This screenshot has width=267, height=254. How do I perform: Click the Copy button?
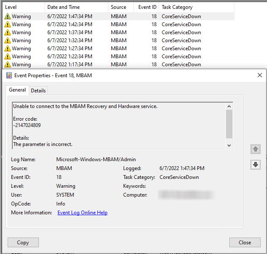click(23, 243)
